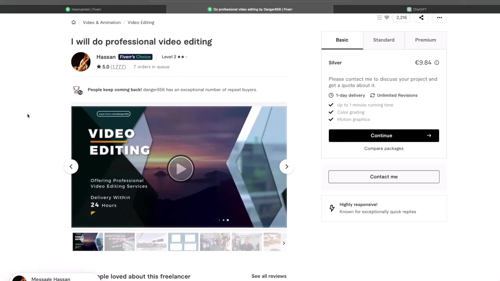Open Hassan's profile avatar

(81, 62)
